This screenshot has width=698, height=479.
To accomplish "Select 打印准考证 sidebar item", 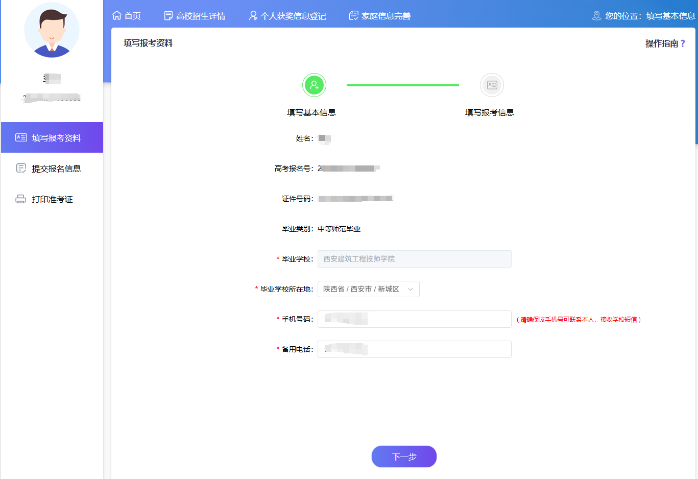I will coord(52,199).
